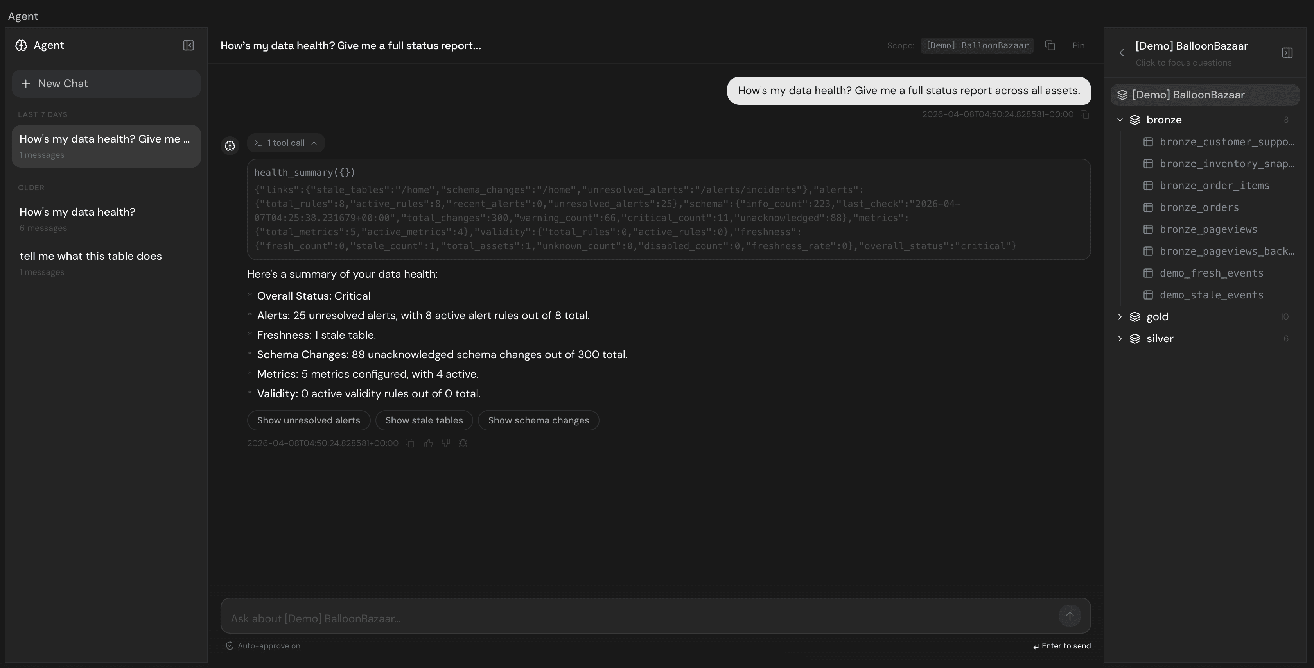Copy the user message via copy icon
The image size is (1314, 668).
click(1085, 114)
